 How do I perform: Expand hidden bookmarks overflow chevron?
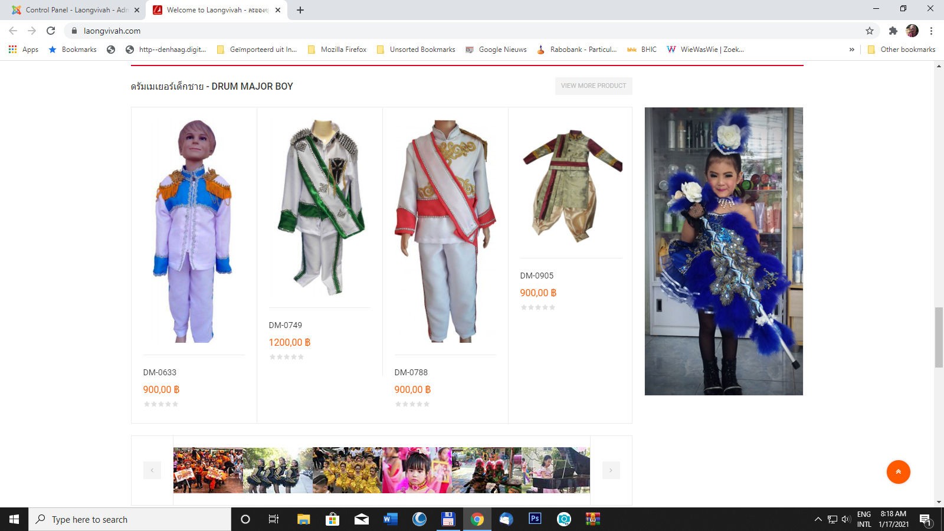click(851, 50)
